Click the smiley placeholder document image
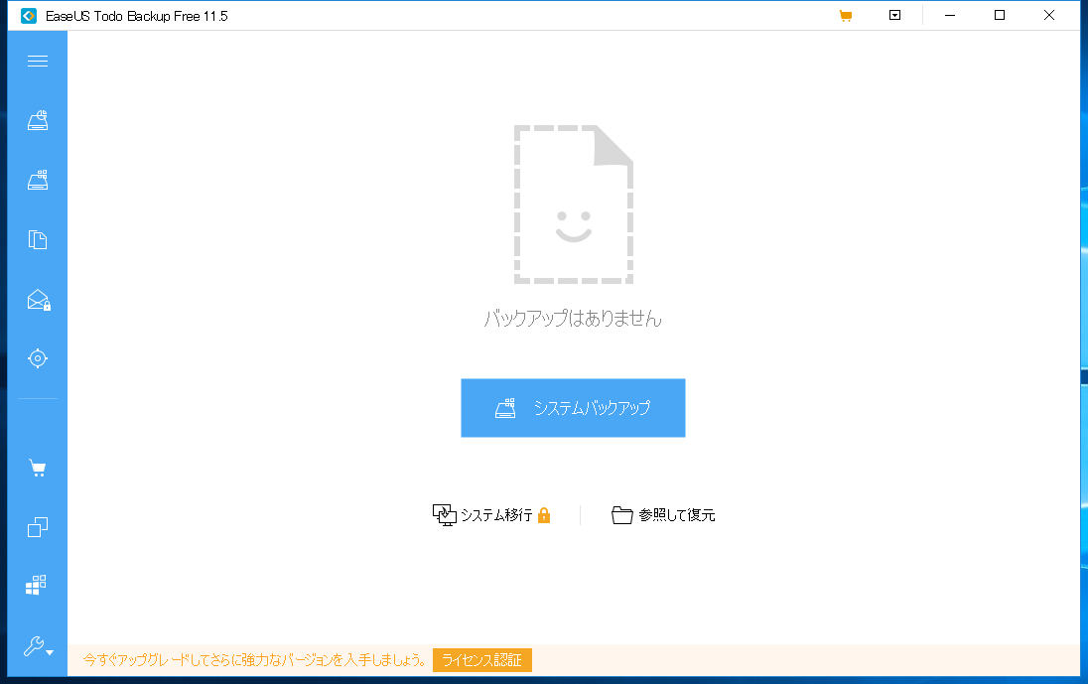This screenshot has height=684, width=1088. 573,204
